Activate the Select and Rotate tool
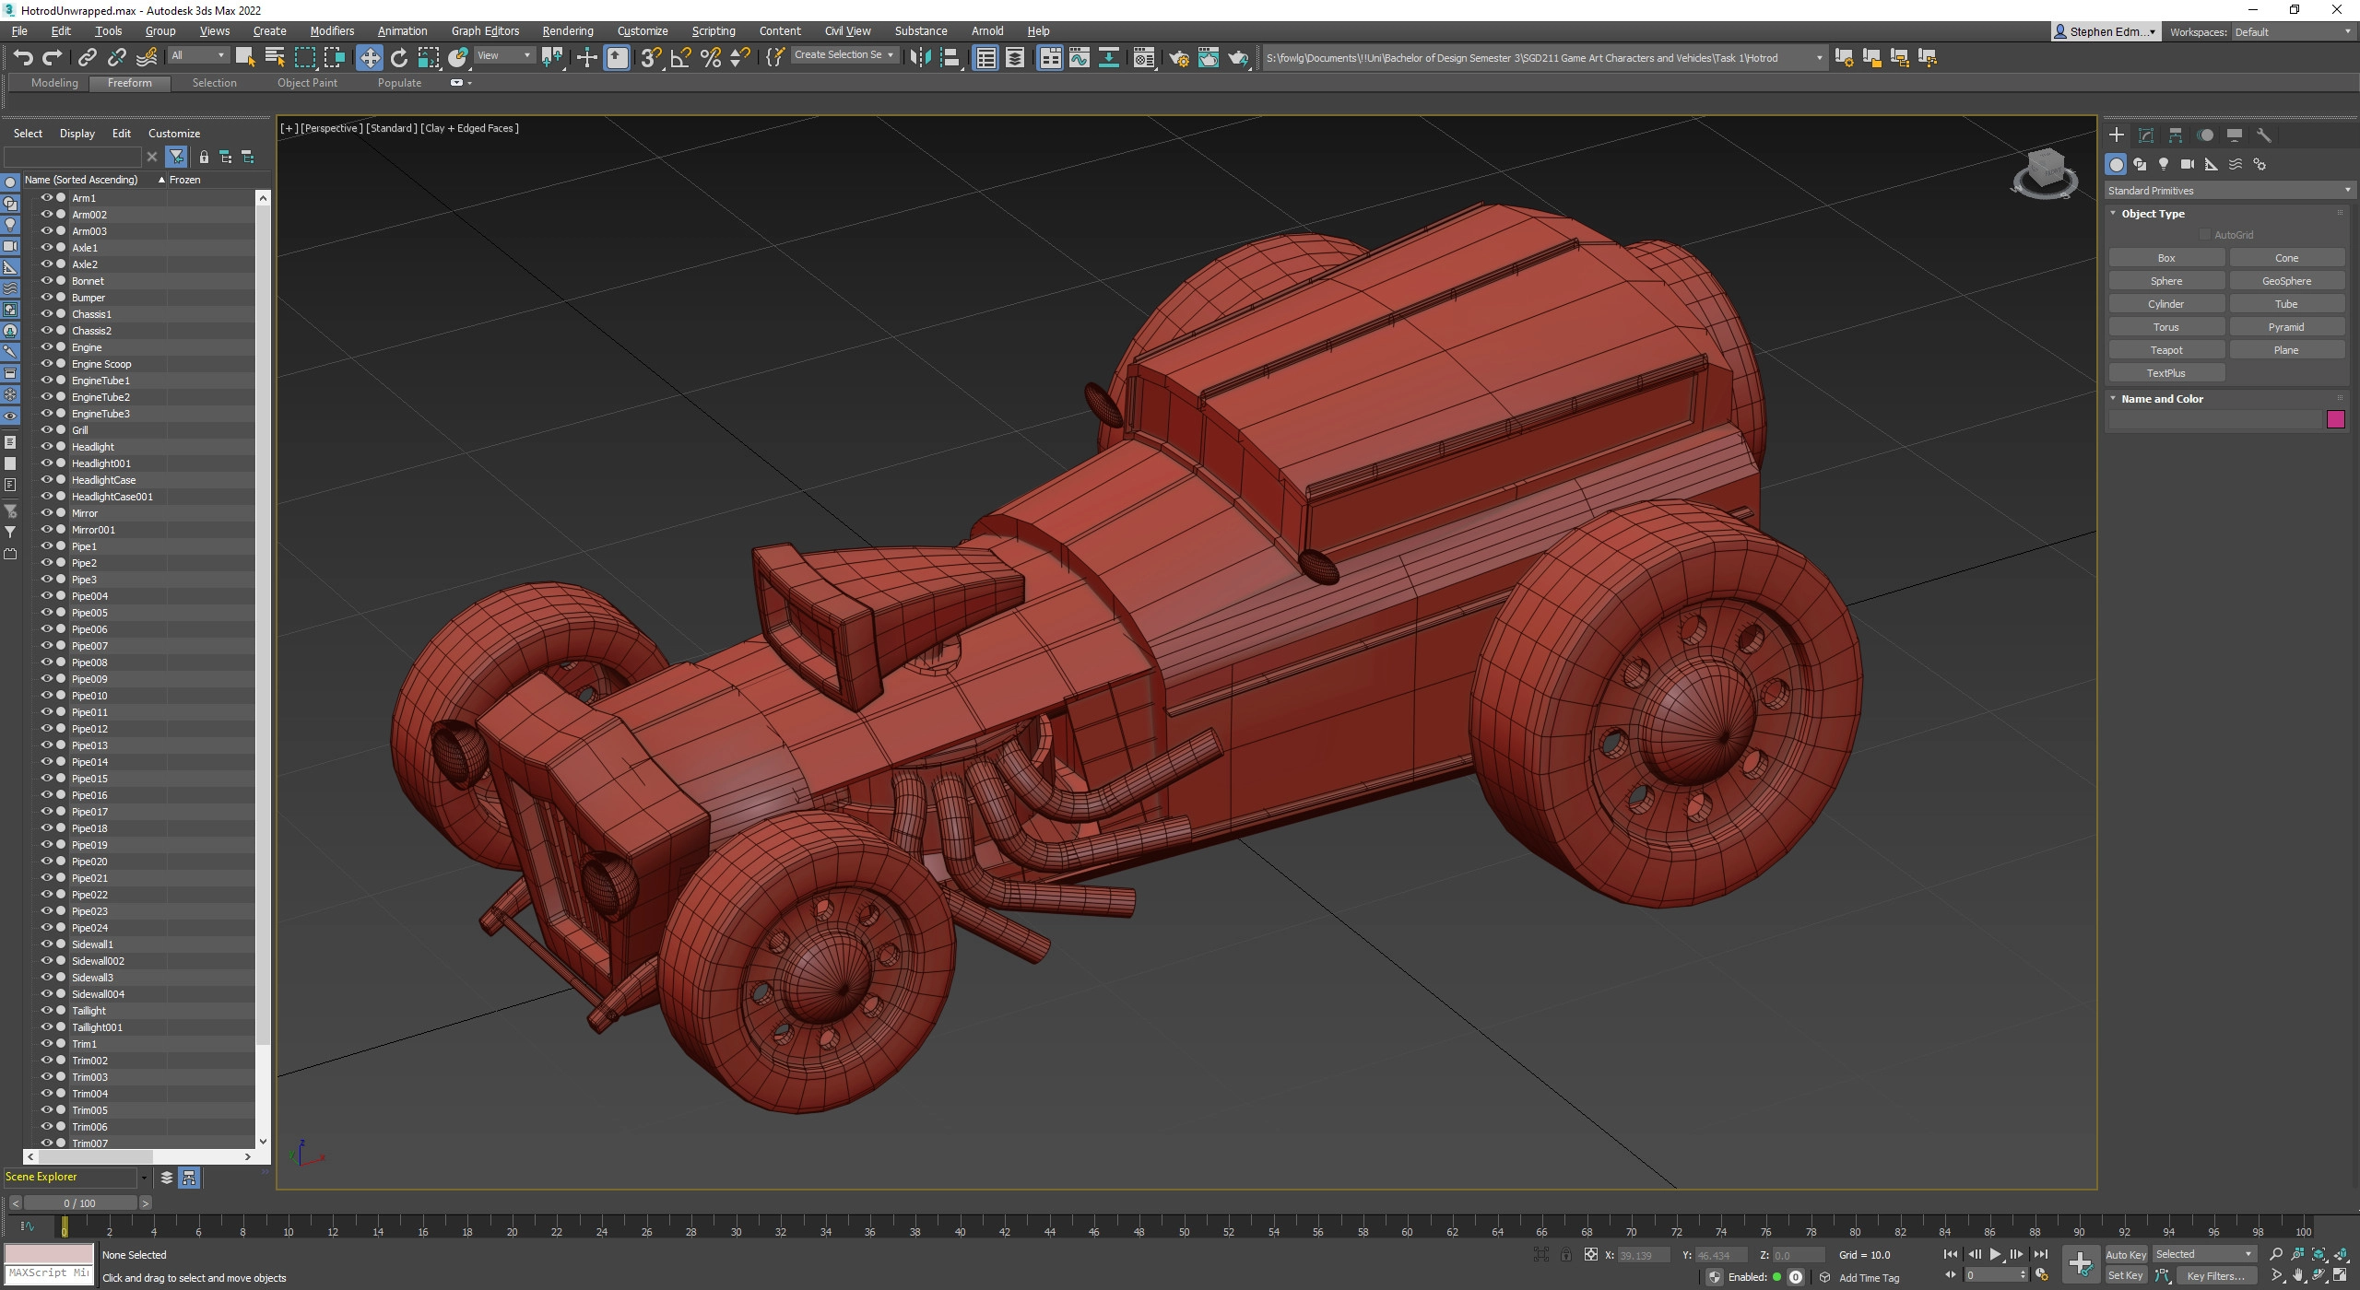The height and width of the screenshot is (1290, 2360). pos(398,58)
